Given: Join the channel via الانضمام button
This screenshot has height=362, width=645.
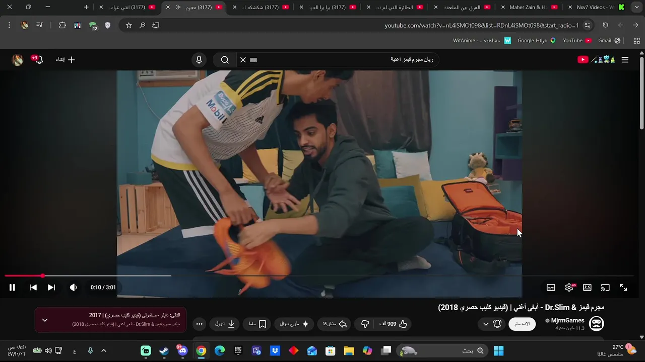Looking at the screenshot, I should (522, 324).
